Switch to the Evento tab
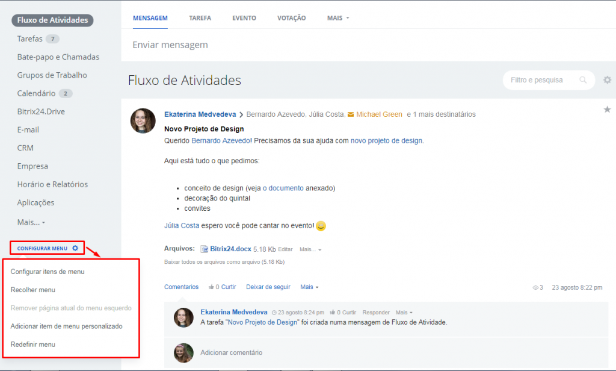616x371 pixels. coord(244,18)
